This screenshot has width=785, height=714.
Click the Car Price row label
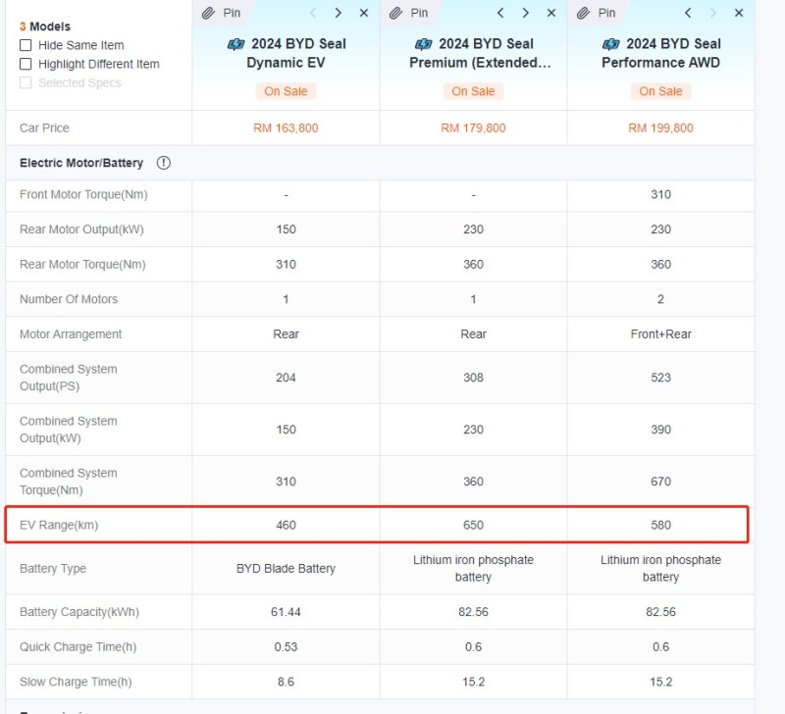44,128
